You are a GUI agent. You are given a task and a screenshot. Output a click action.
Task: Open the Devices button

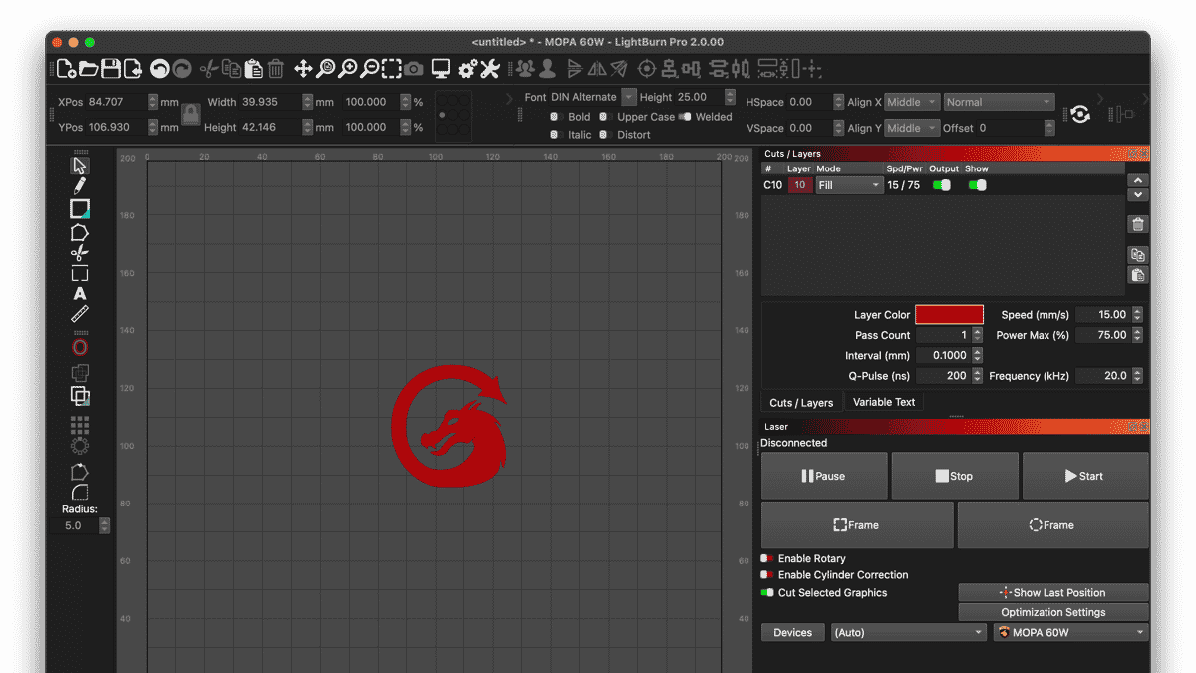[x=793, y=633]
